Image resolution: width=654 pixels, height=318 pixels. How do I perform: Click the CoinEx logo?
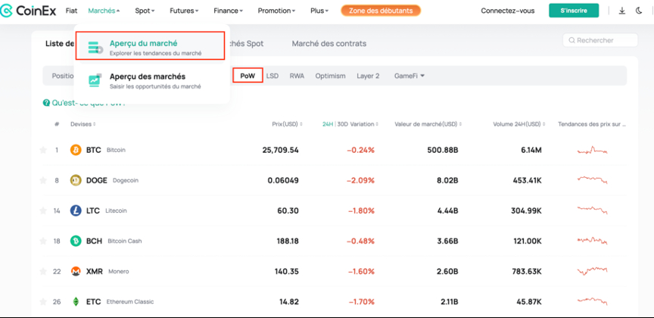[x=28, y=11]
